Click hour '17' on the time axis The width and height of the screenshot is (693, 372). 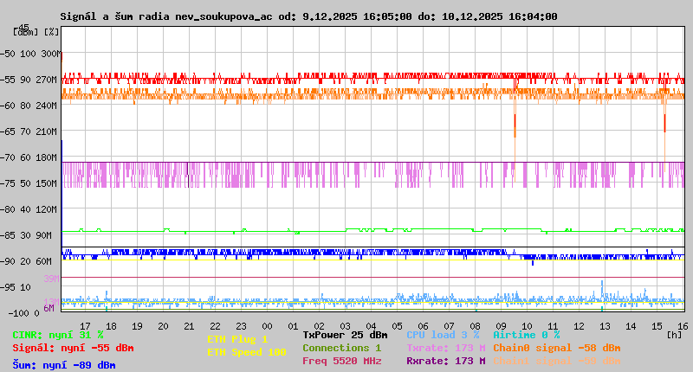coord(85,326)
